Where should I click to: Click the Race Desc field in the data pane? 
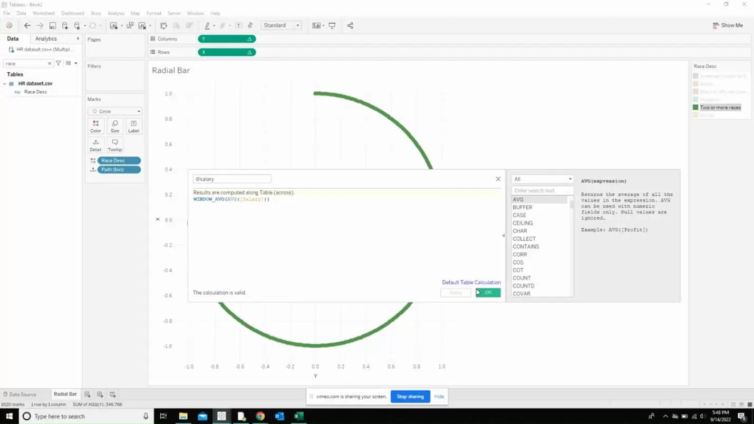point(35,92)
